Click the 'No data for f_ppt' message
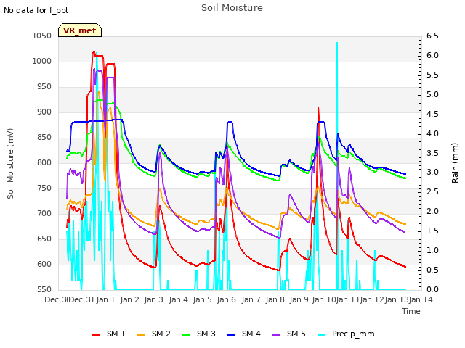Image resolution: width=465 pixels, height=348 pixels. pos(36,10)
